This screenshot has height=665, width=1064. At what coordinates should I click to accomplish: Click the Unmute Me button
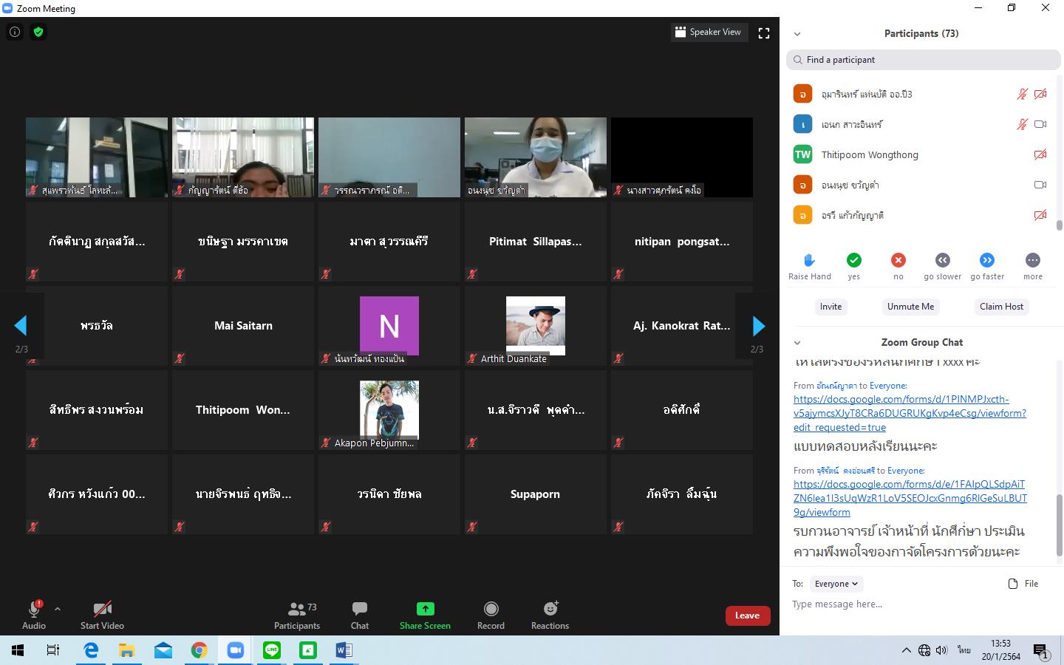(910, 307)
